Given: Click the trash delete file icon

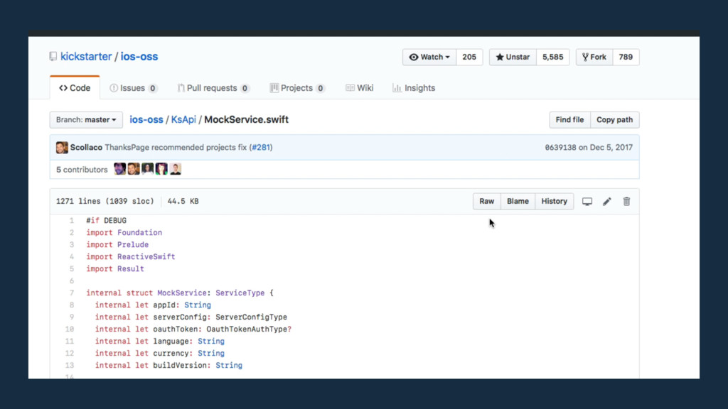Looking at the screenshot, I should [627, 201].
